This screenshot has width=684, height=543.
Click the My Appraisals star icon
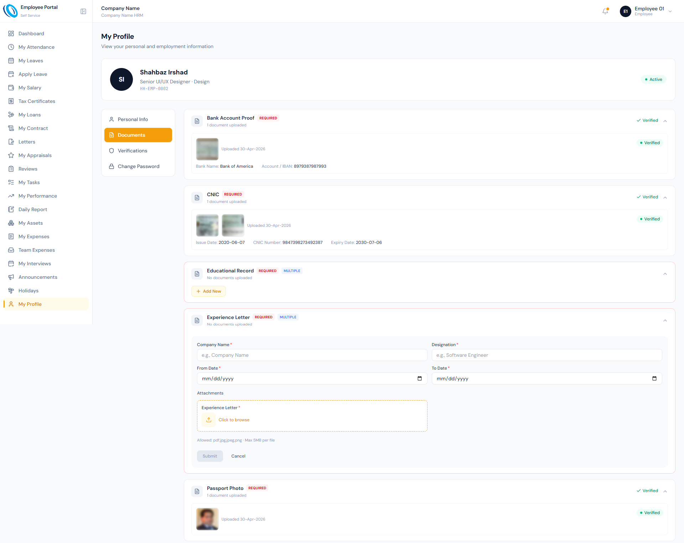[x=11, y=155]
